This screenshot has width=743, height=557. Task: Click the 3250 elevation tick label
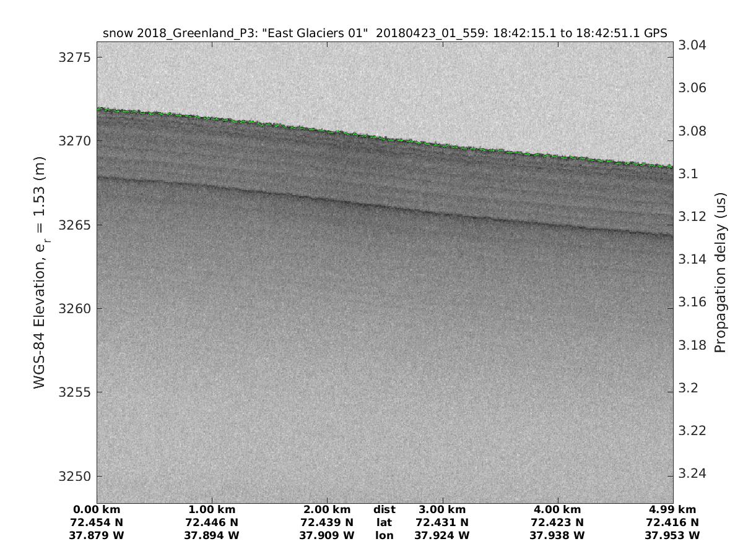click(x=74, y=477)
